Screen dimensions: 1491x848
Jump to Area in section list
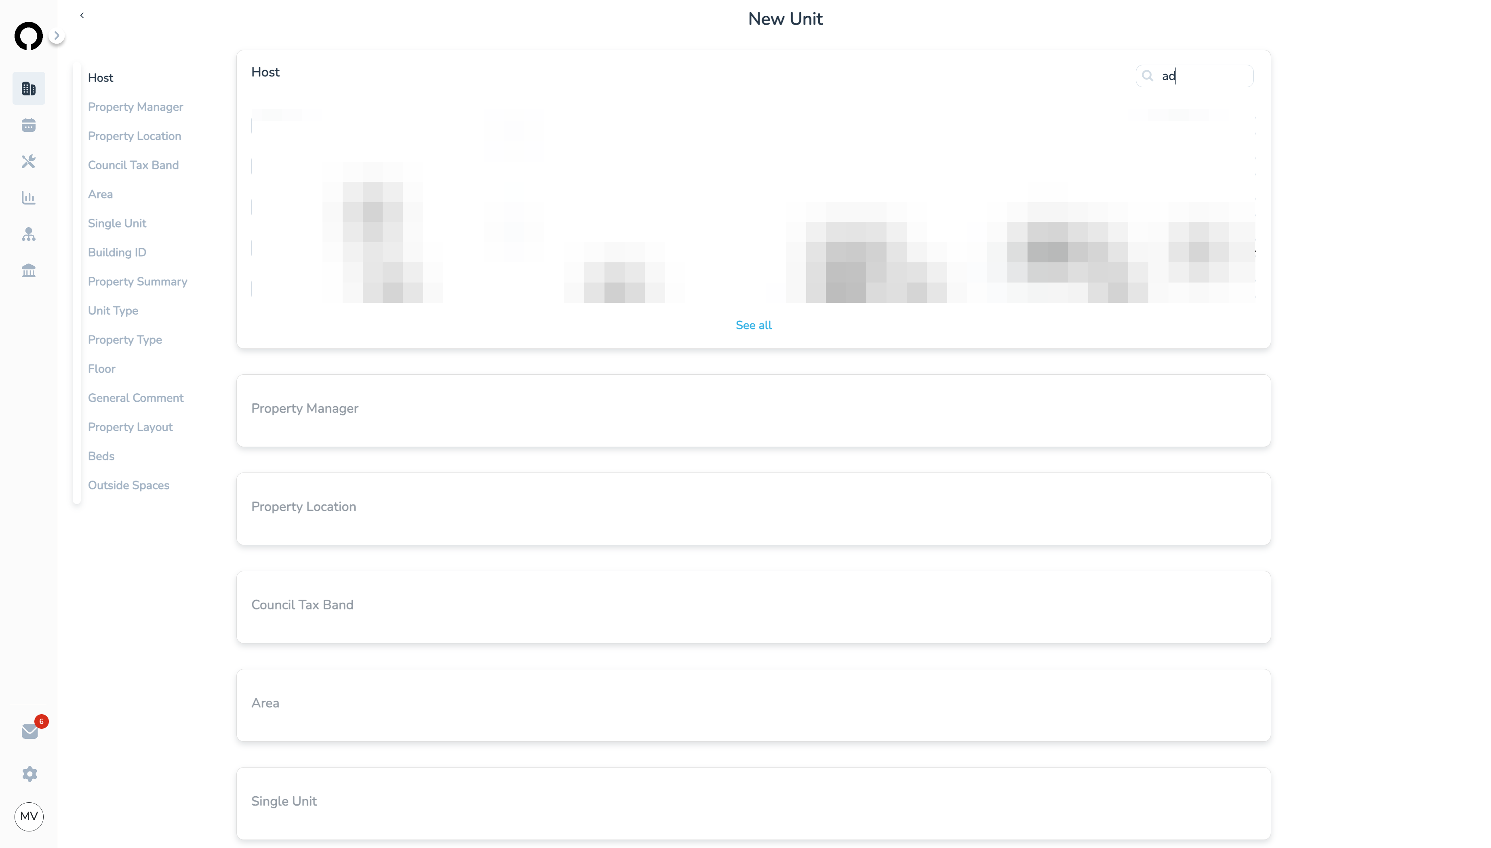100,194
